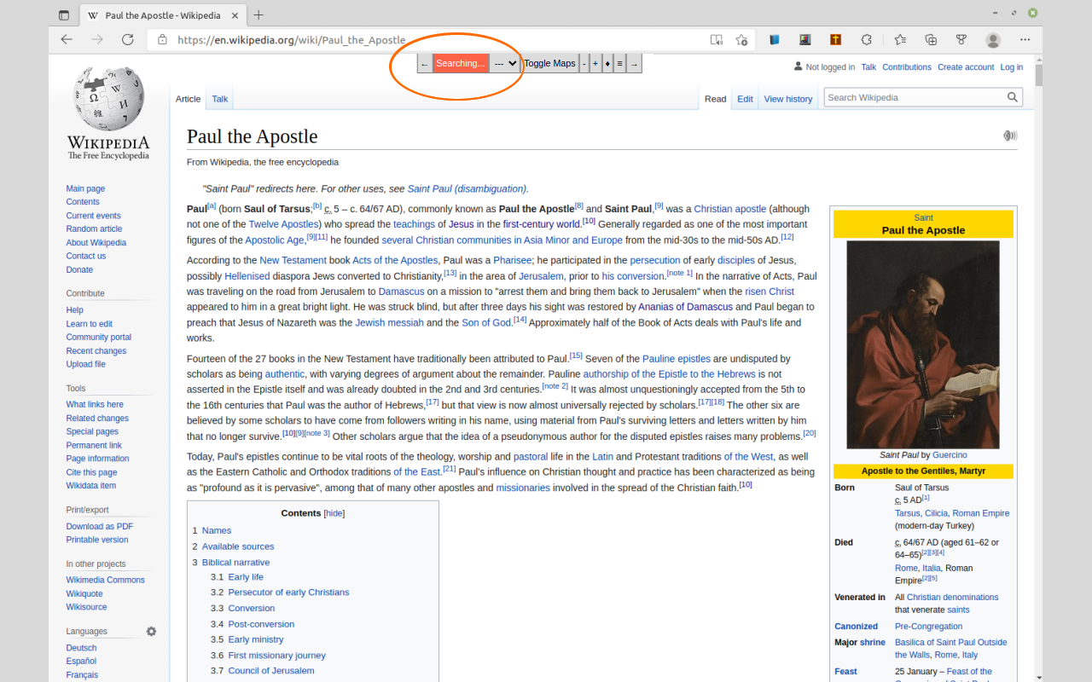Open browser Settings and more menu
Image resolution: width=1092 pixels, height=682 pixels.
1025,39
